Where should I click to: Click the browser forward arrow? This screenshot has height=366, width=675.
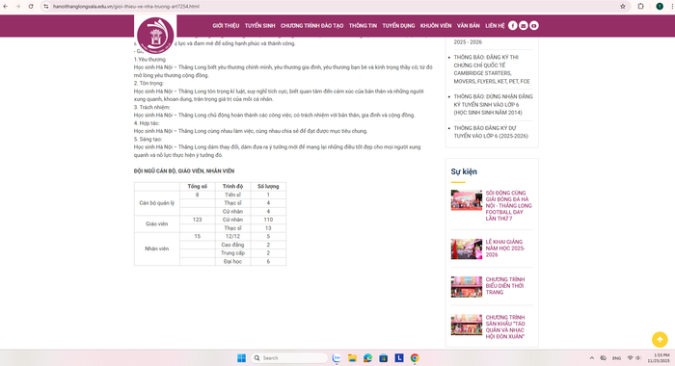click(17, 7)
